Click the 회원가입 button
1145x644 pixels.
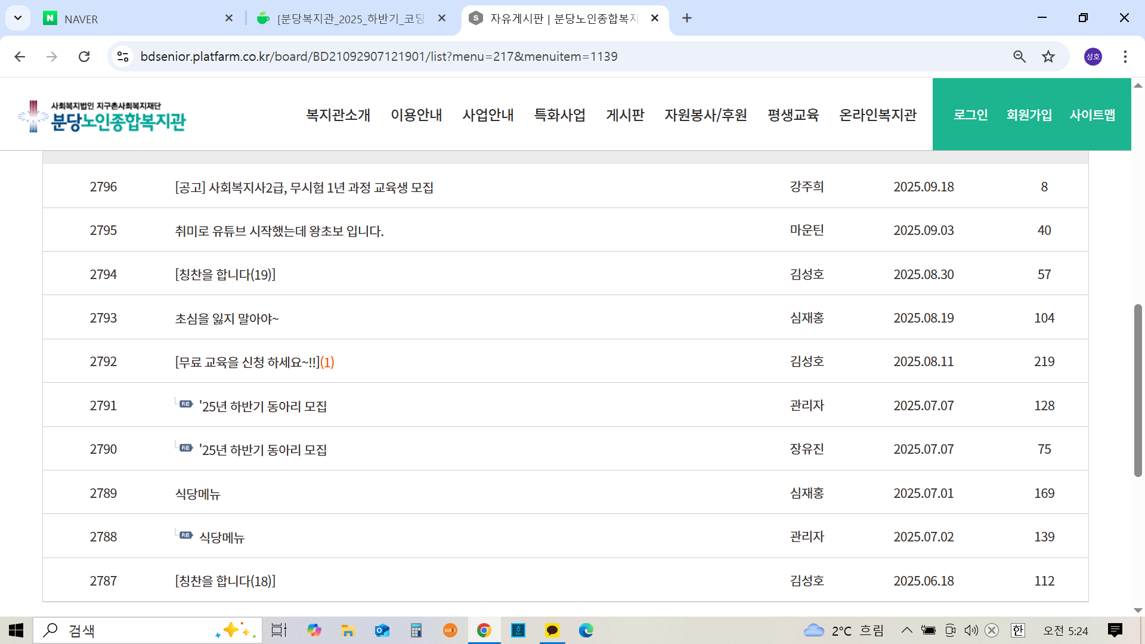coord(1029,114)
